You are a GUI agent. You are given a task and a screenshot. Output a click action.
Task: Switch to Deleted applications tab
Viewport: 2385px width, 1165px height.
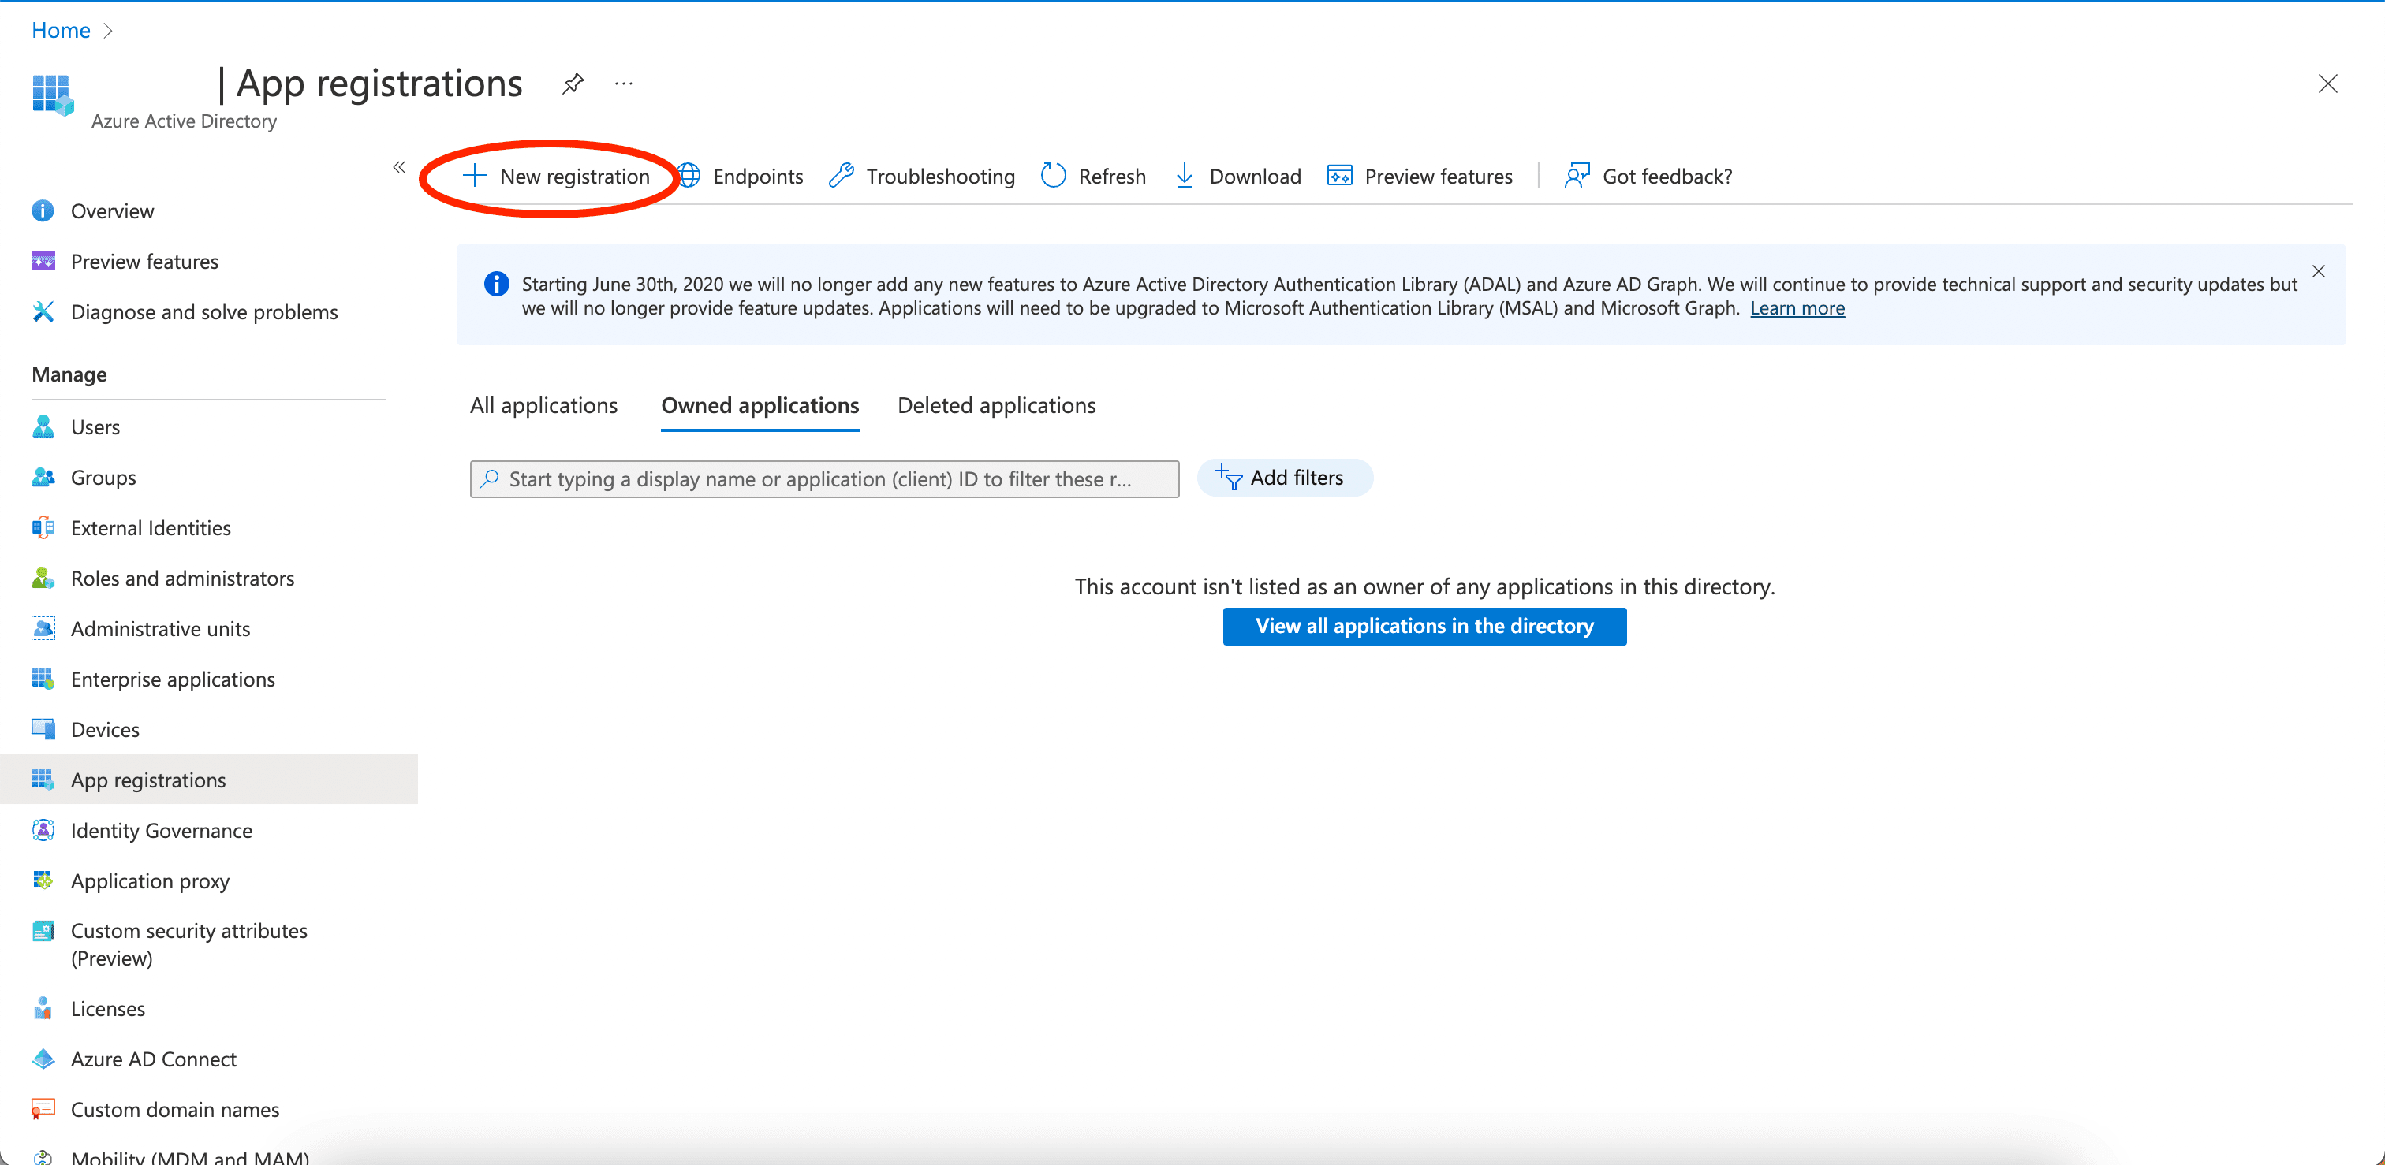pyautogui.click(x=996, y=405)
